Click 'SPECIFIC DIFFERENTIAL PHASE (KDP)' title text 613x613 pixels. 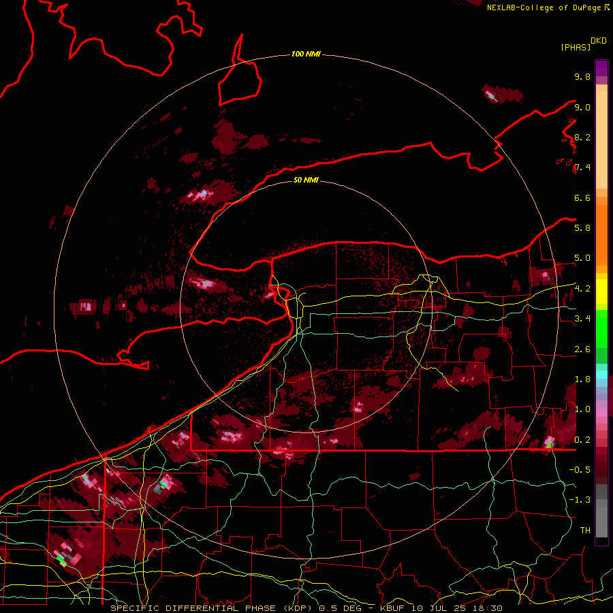[213, 608]
